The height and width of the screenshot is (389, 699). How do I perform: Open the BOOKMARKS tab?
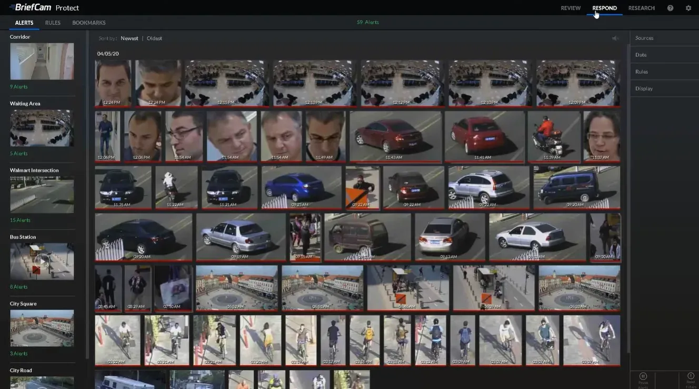[89, 23]
